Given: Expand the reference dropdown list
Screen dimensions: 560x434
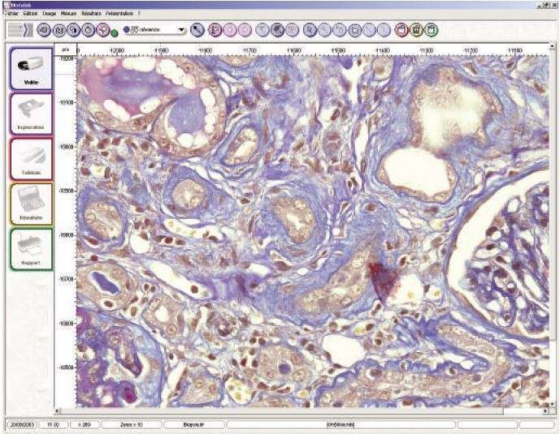Looking at the screenshot, I should click(x=181, y=30).
